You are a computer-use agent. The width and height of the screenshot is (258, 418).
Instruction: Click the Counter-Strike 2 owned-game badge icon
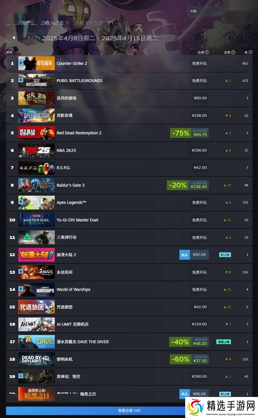[x=21, y=63]
